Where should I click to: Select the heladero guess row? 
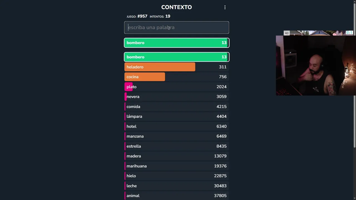[177, 67]
